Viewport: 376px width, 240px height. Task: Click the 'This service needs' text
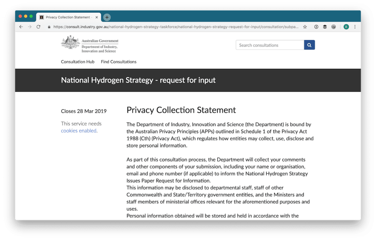click(x=81, y=124)
